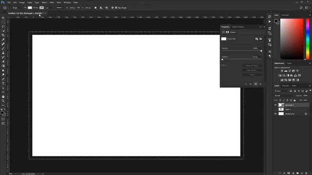The height and width of the screenshot is (175, 312).
Task: Toggle the layer filter on/off switch
Action: coord(310,91)
